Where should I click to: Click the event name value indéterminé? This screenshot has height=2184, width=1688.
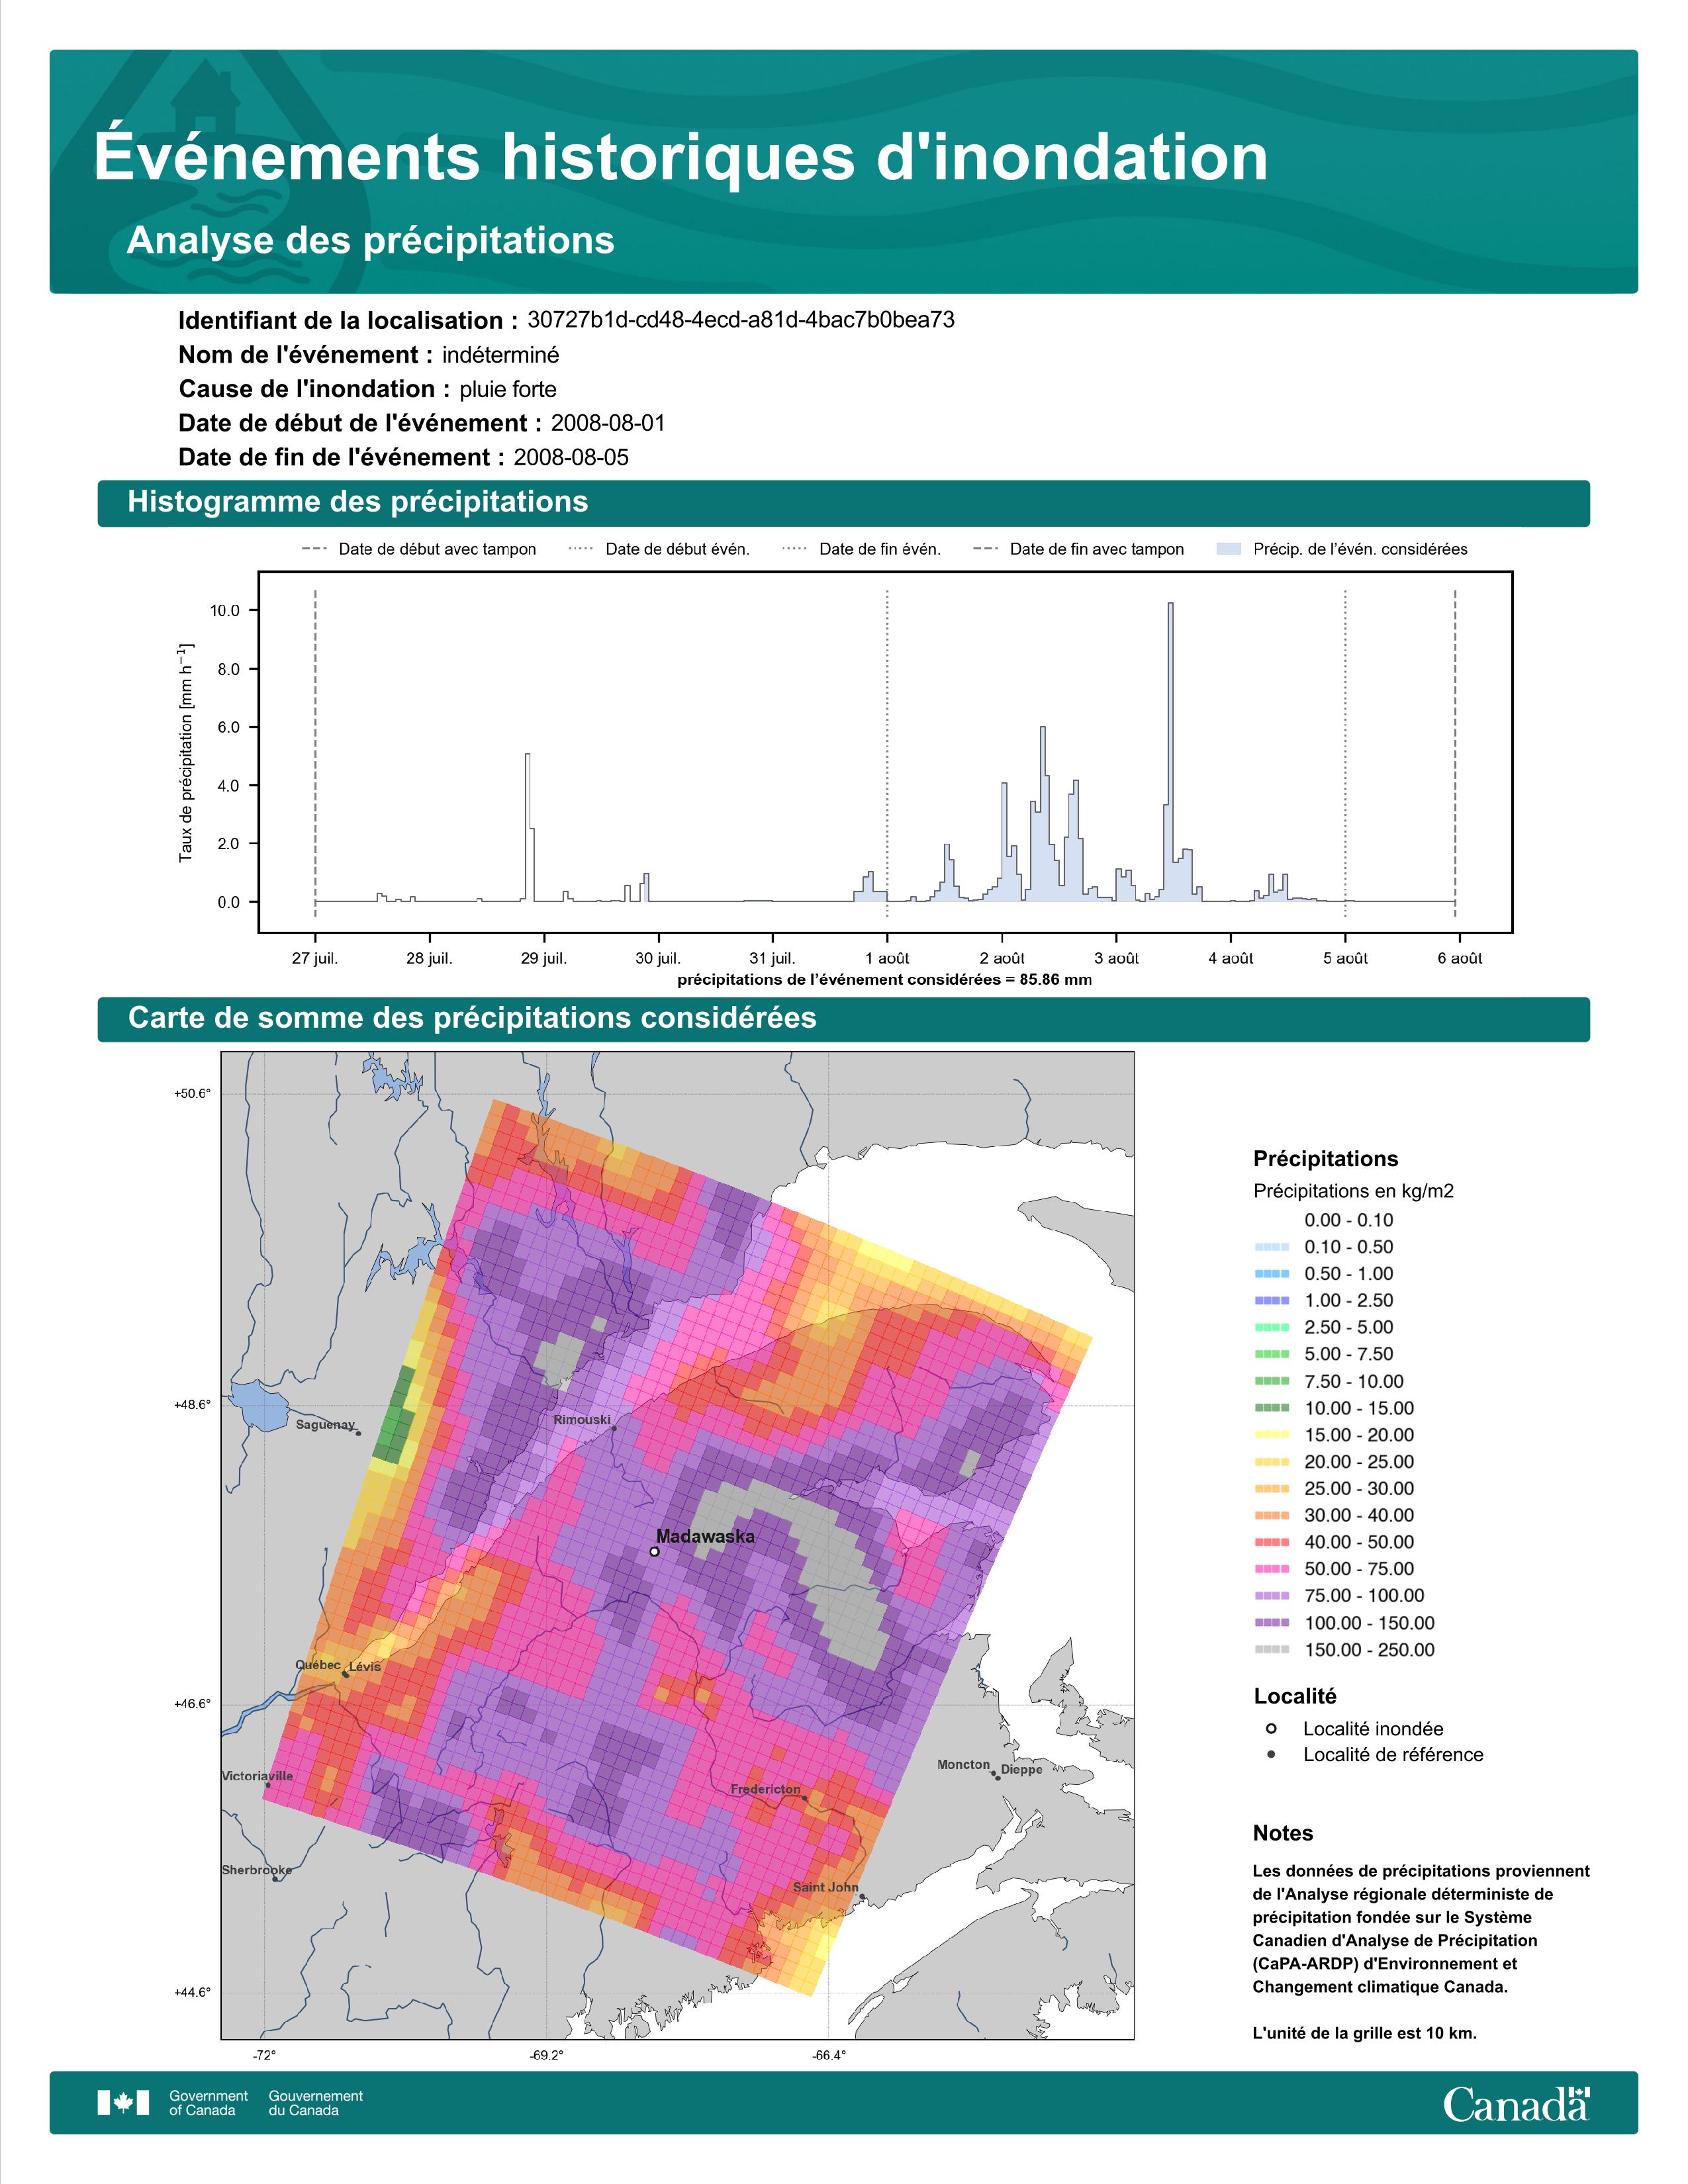point(501,355)
